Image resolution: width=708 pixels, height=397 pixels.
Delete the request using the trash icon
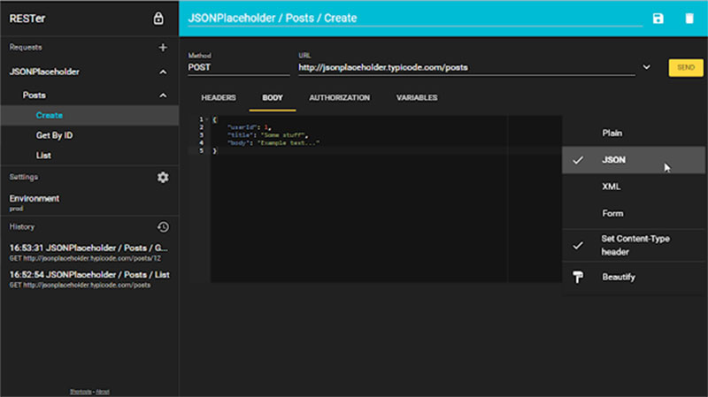click(689, 19)
